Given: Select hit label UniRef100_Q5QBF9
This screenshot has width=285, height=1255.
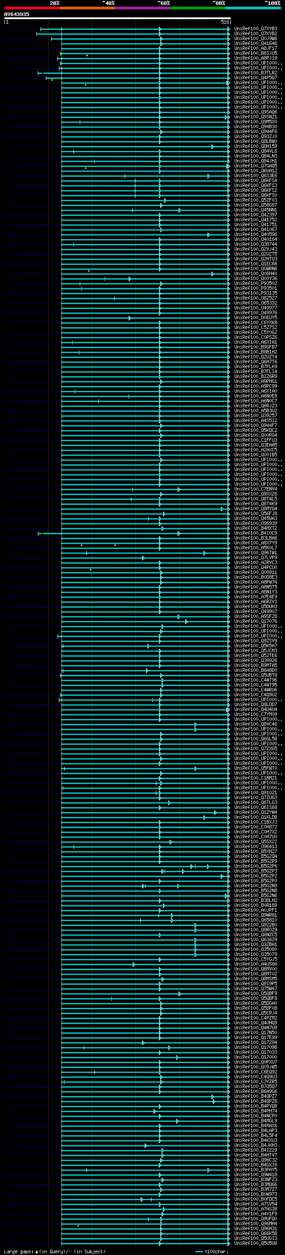Looking at the screenshot, I should coord(256,993).
